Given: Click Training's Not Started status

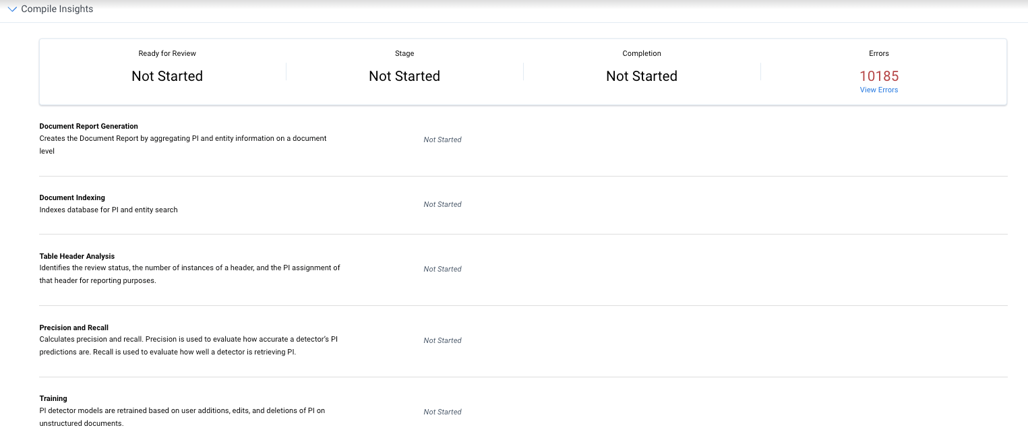Looking at the screenshot, I should click(x=442, y=412).
